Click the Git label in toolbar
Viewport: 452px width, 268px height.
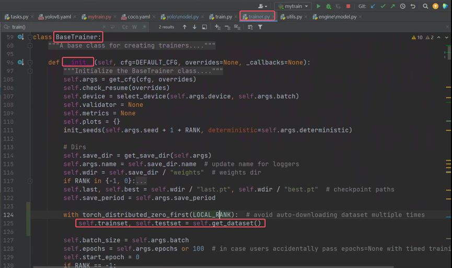click(x=362, y=6)
